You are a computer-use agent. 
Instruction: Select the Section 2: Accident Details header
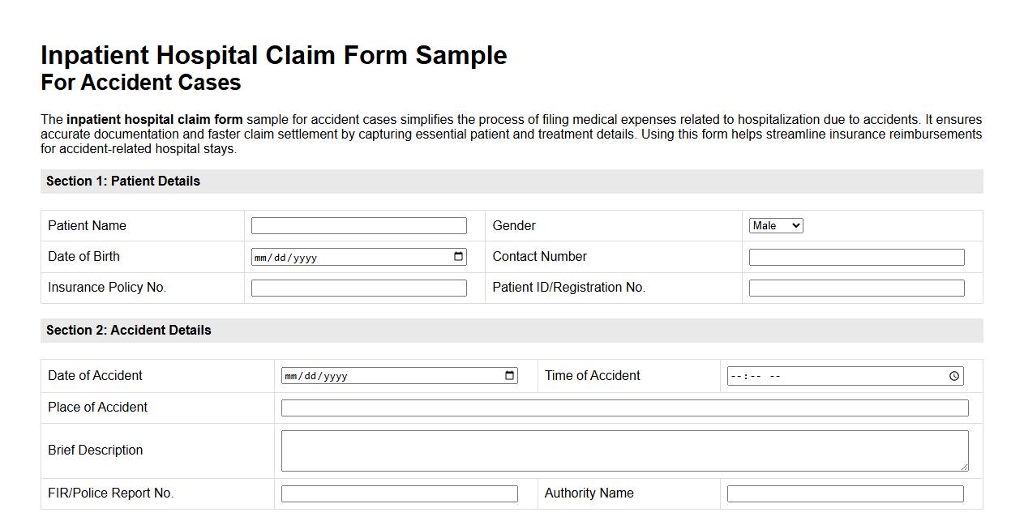(x=127, y=330)
